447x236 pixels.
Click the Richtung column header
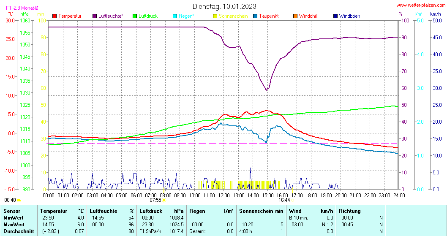click(350, 211)
